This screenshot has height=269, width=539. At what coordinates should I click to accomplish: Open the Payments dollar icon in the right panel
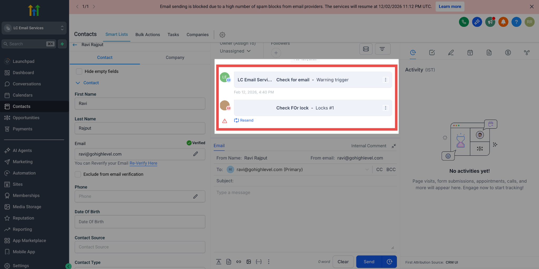[508, 53]
